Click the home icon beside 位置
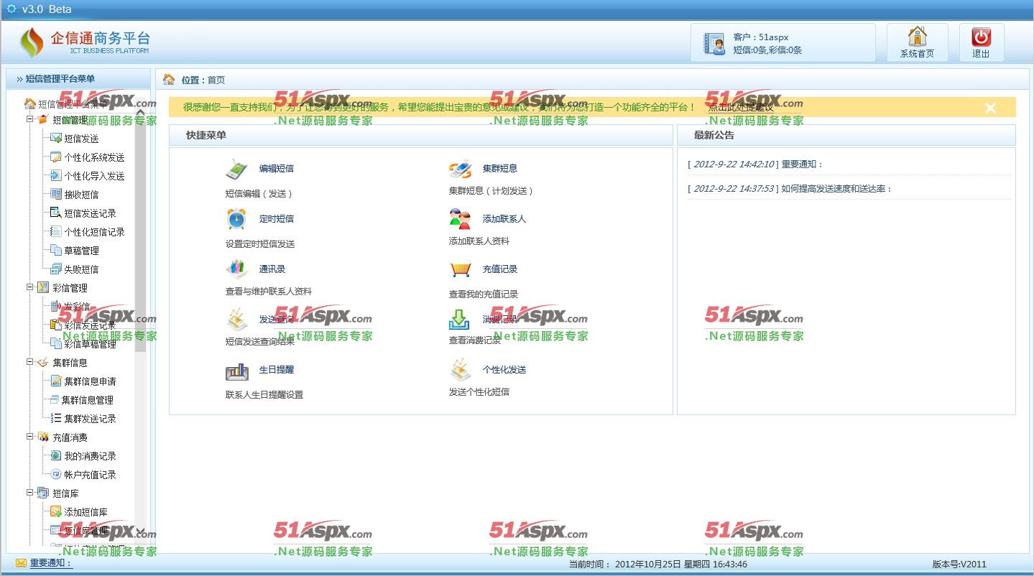The width and height of the screenshot is (1034, 576). 169,79
